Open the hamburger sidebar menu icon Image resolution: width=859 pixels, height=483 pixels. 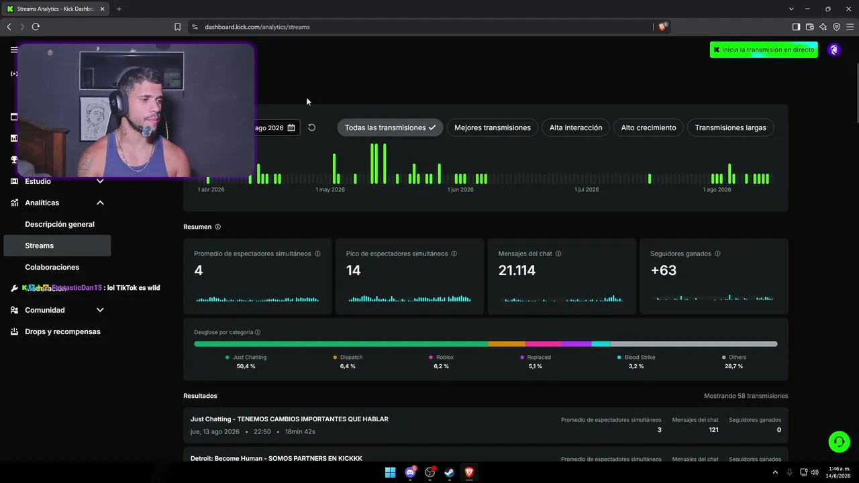pyautogui.click(x=14, y=50)
